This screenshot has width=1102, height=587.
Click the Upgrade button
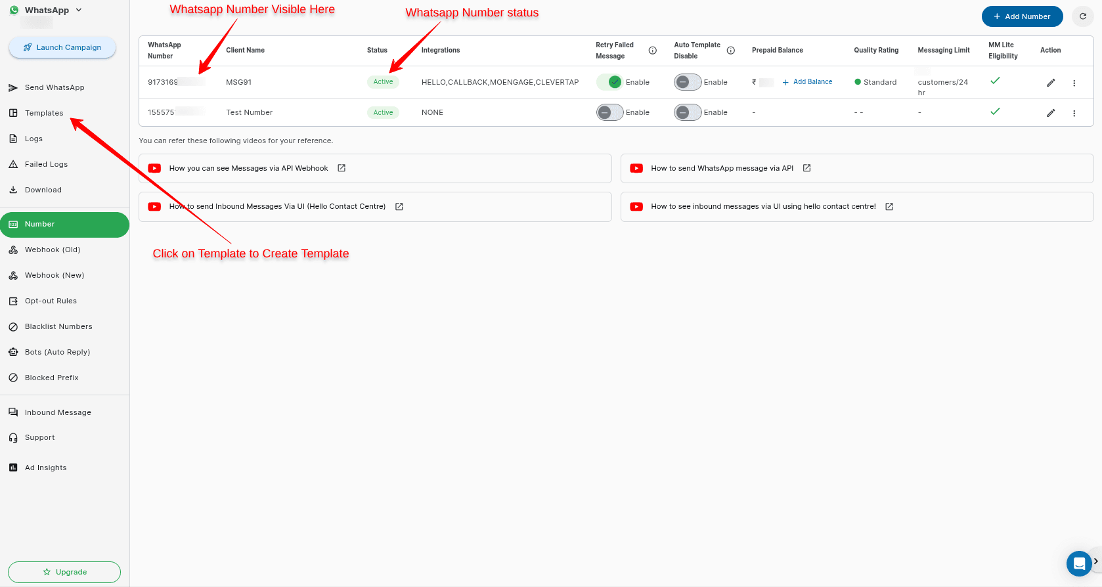pos(64,572)
